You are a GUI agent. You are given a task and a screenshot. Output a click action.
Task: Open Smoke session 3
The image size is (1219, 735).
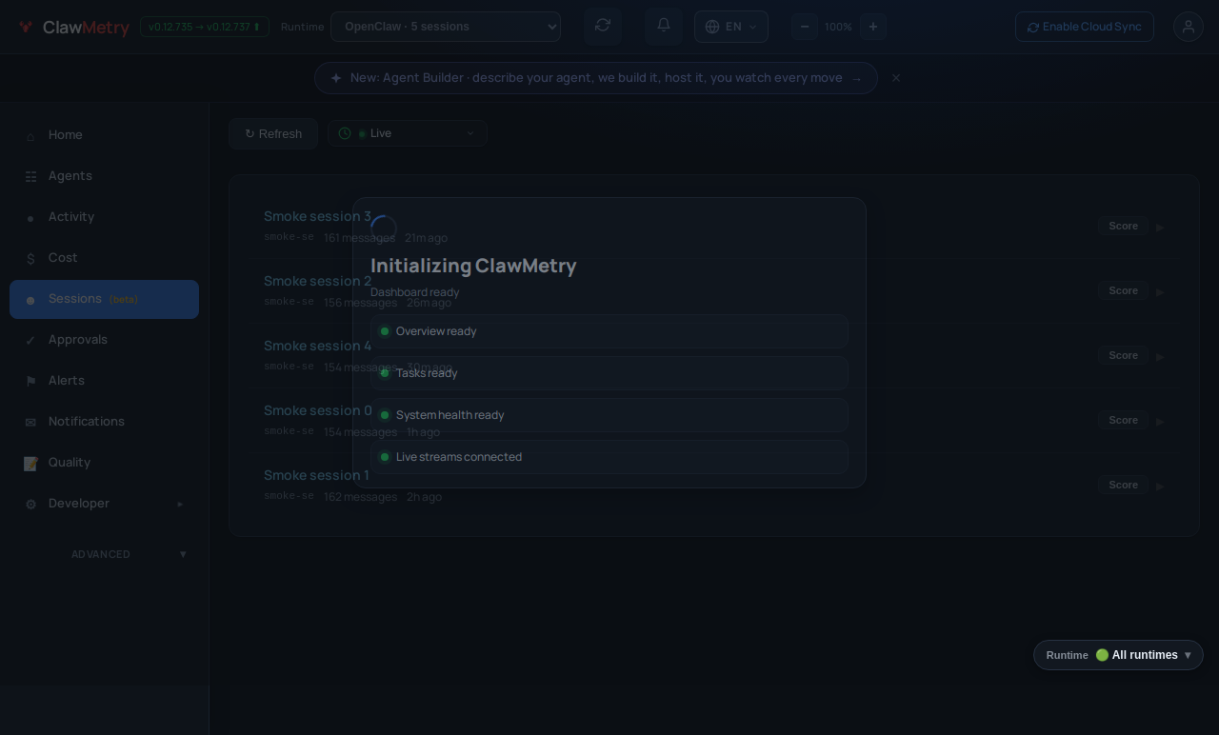click(x=317, y=216)
